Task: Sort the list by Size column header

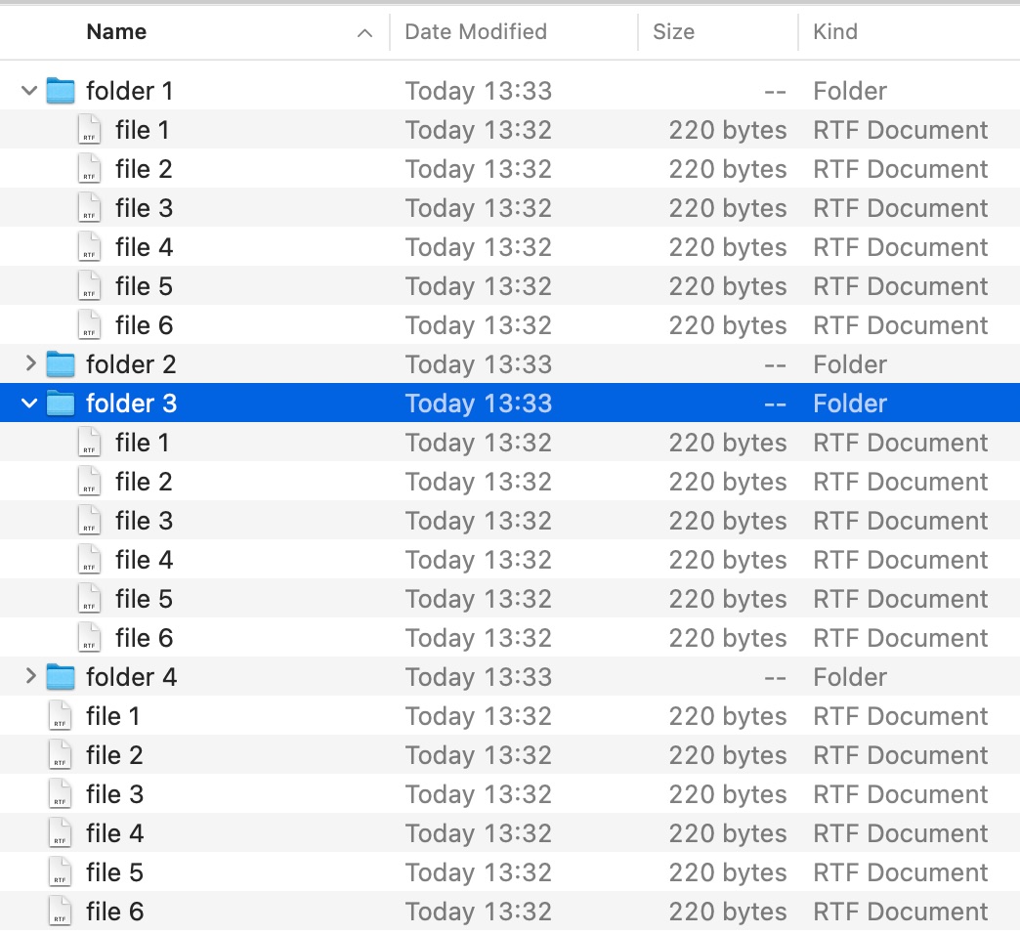Action: tap(673, 32)
